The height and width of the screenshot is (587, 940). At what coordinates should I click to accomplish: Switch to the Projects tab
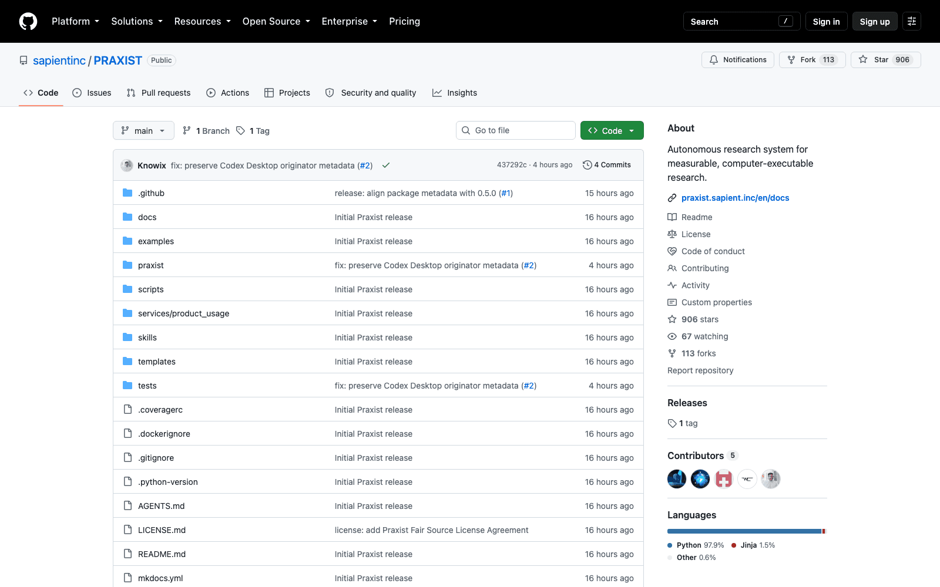[x=287, y=93]
